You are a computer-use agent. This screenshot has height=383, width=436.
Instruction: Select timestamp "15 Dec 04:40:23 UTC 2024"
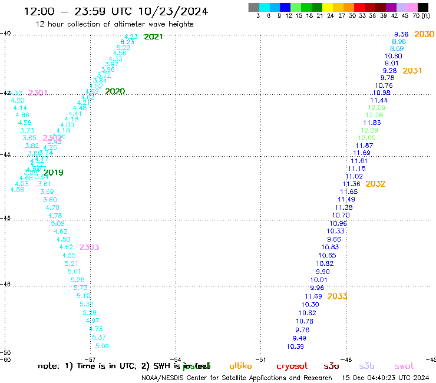click(385, 378)
